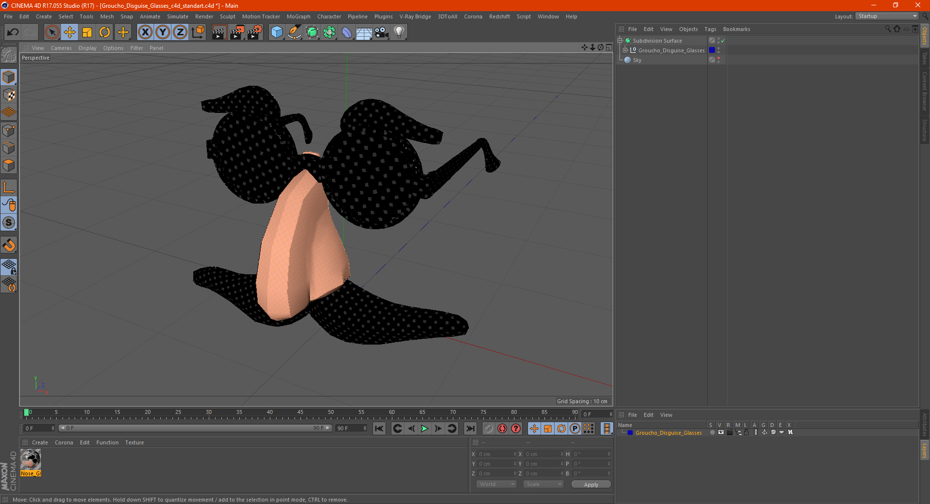930x504 pixels.
Task: Click the Coordinate System icon
Action: tap(198, 32)
